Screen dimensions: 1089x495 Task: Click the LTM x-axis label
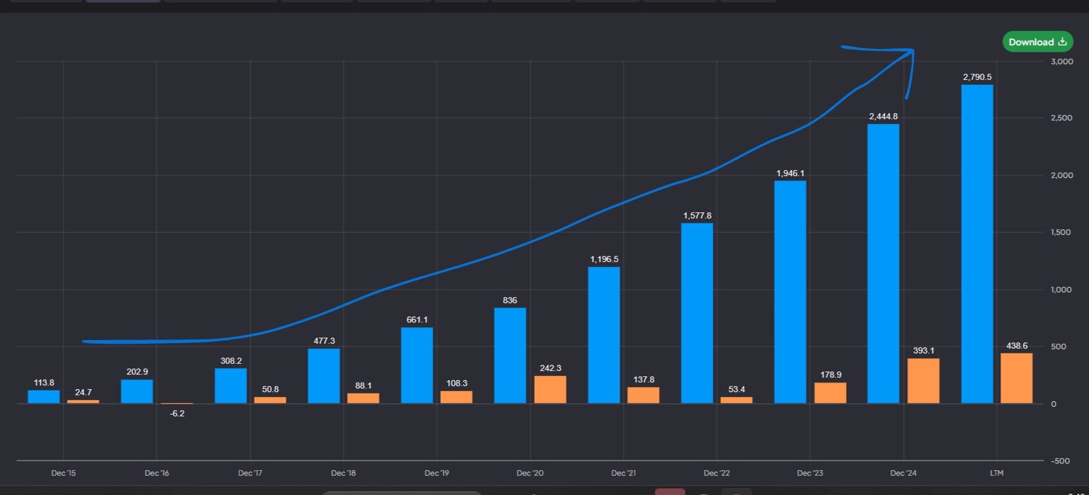[x=996, y=473]
